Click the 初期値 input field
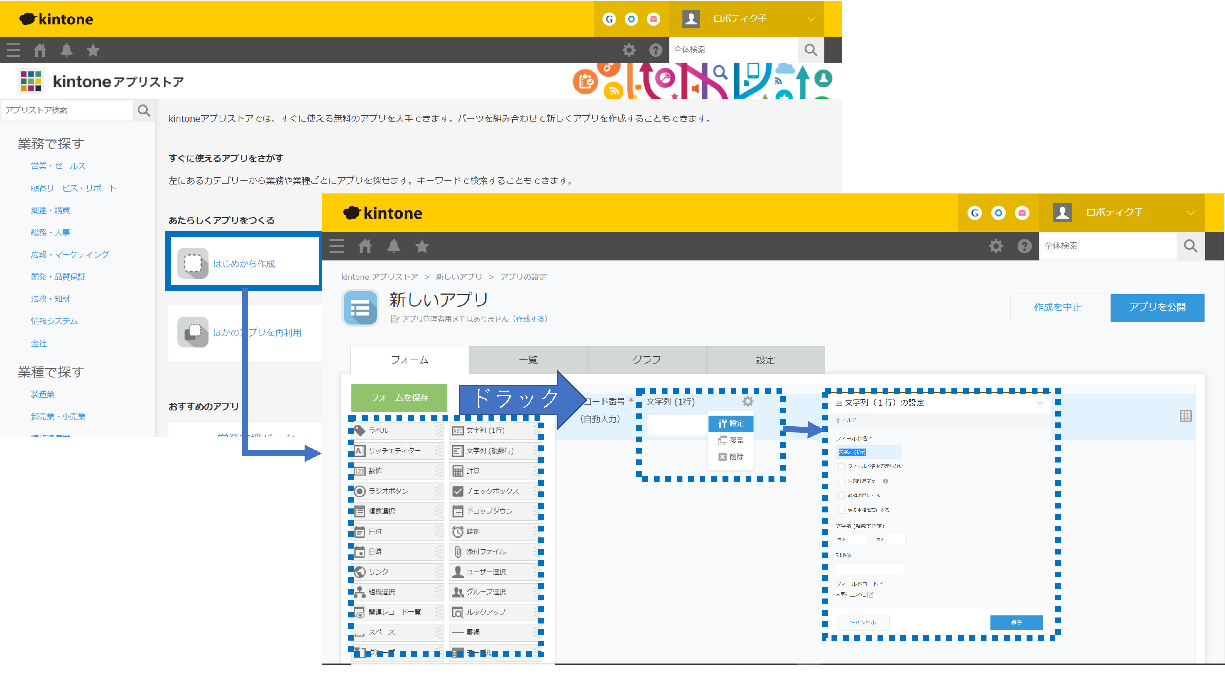This screenshot has height=689, width=1225. (870, 569)
